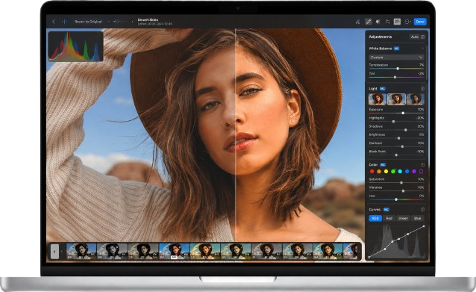The height and width of the screenshot is (292, 476).
Task: Select the Repair bandage tool
Action: [368, 22]
